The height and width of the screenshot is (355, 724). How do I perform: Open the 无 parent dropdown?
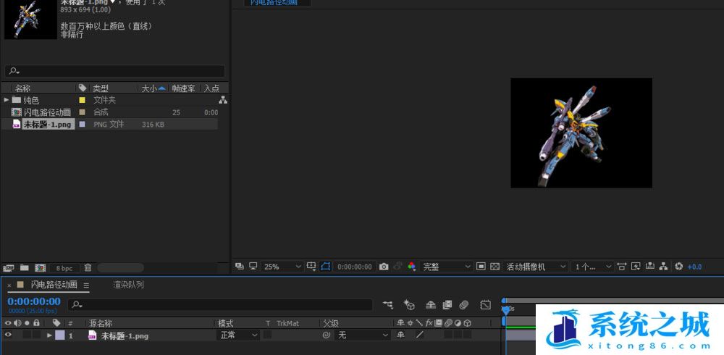[x=363, y=335]
